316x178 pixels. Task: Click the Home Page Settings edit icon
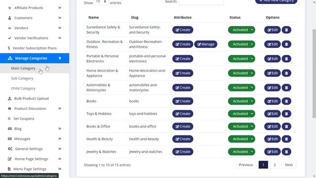(x=10, y=159)
